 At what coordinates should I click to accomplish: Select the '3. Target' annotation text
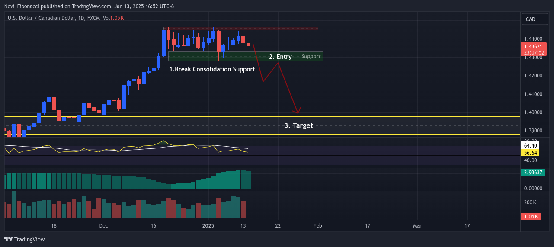(298, 126)
